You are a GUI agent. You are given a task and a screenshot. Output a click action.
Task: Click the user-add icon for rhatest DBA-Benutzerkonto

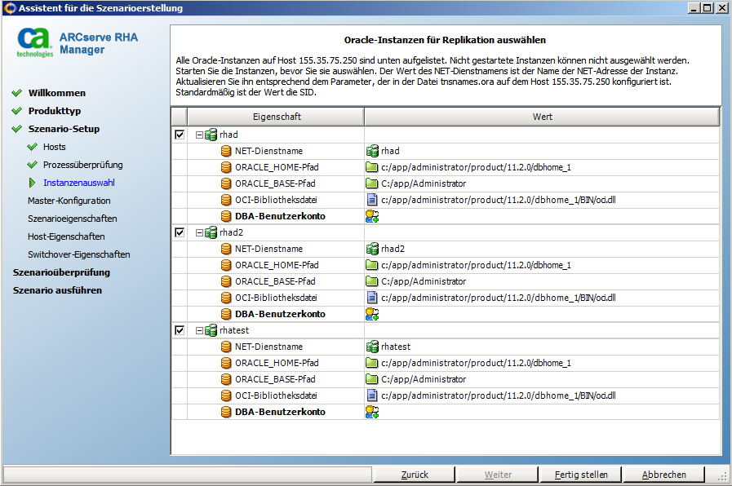372,412
